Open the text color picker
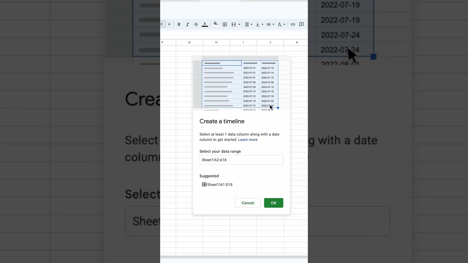Screen dimensions: 468x263 pos(205,24)
